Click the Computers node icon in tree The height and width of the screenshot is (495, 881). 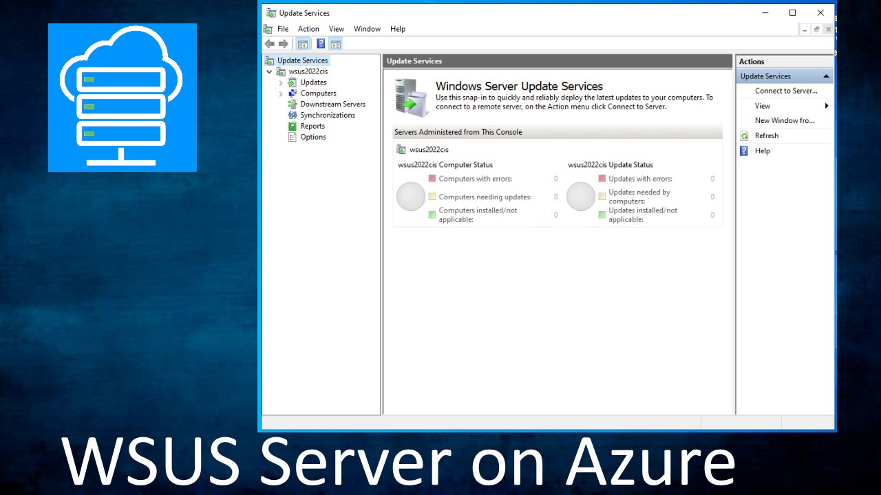click(x=293, y=93)
